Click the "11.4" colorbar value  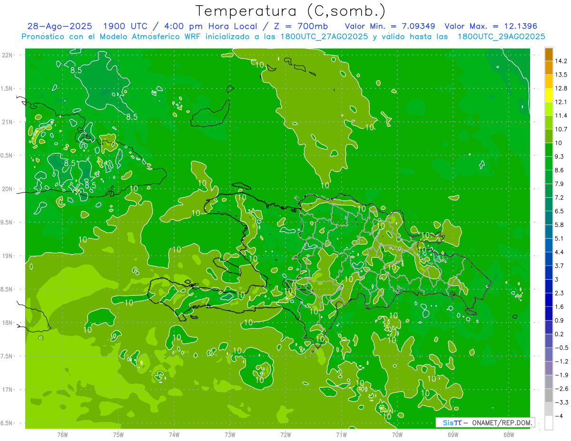561,116
